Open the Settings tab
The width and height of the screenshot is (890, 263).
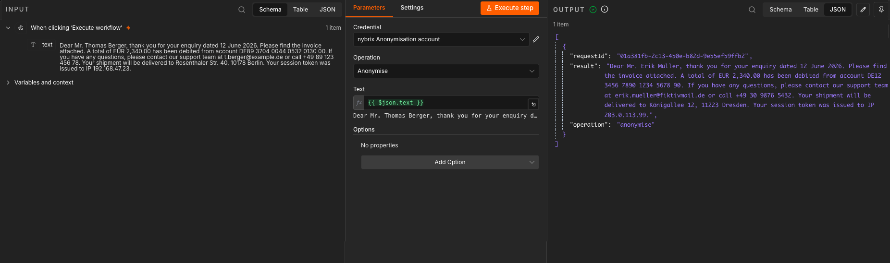pos(412,8)
